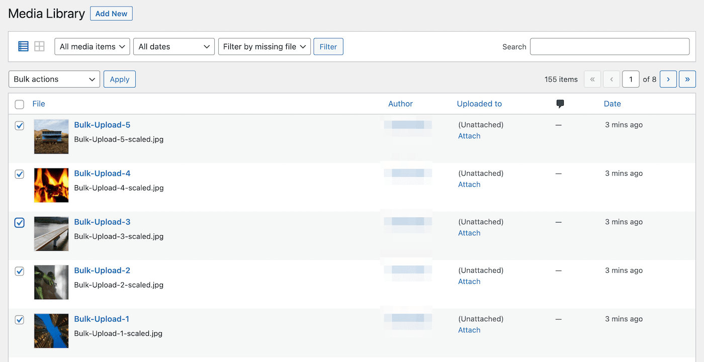This screenshot has height=362, width=704.
Task: Click Apply for the bulk action
Action: (119, 79)
